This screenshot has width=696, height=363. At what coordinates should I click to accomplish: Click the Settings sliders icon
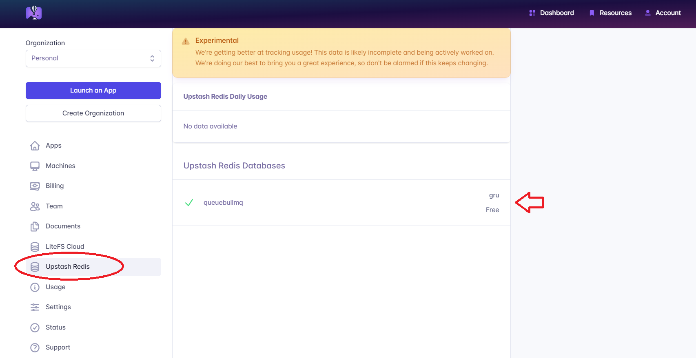35,307
